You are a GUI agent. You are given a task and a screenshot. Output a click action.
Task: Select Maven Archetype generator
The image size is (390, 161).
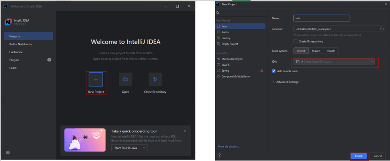point(241,59)
